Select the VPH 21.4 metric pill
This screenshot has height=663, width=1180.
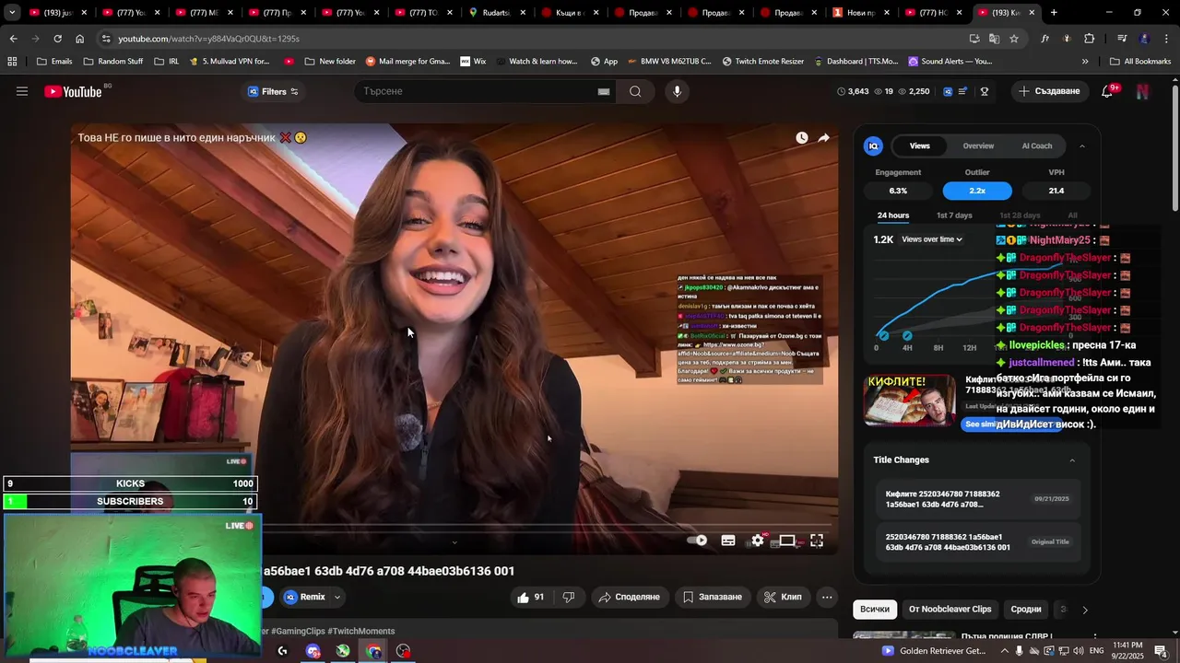tap(1056, 191)
